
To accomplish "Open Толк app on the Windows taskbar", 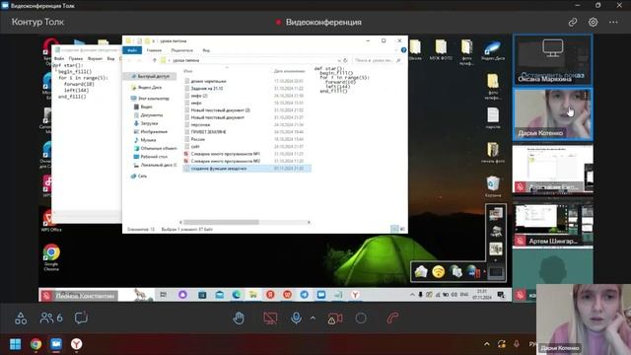I will [x=56, y=344].
